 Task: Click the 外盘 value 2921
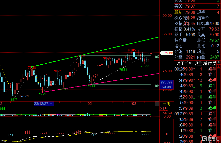click(x=191, y=57)
